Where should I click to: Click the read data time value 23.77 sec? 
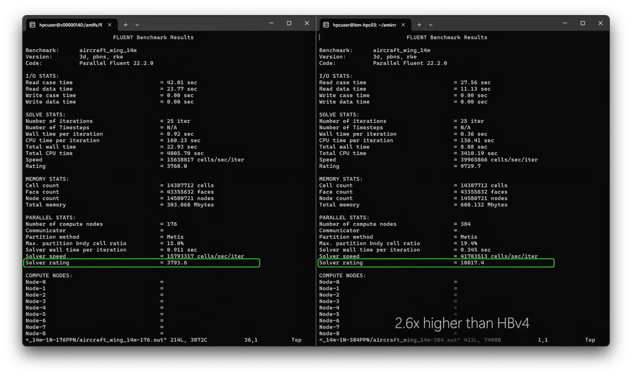(182, 89)
